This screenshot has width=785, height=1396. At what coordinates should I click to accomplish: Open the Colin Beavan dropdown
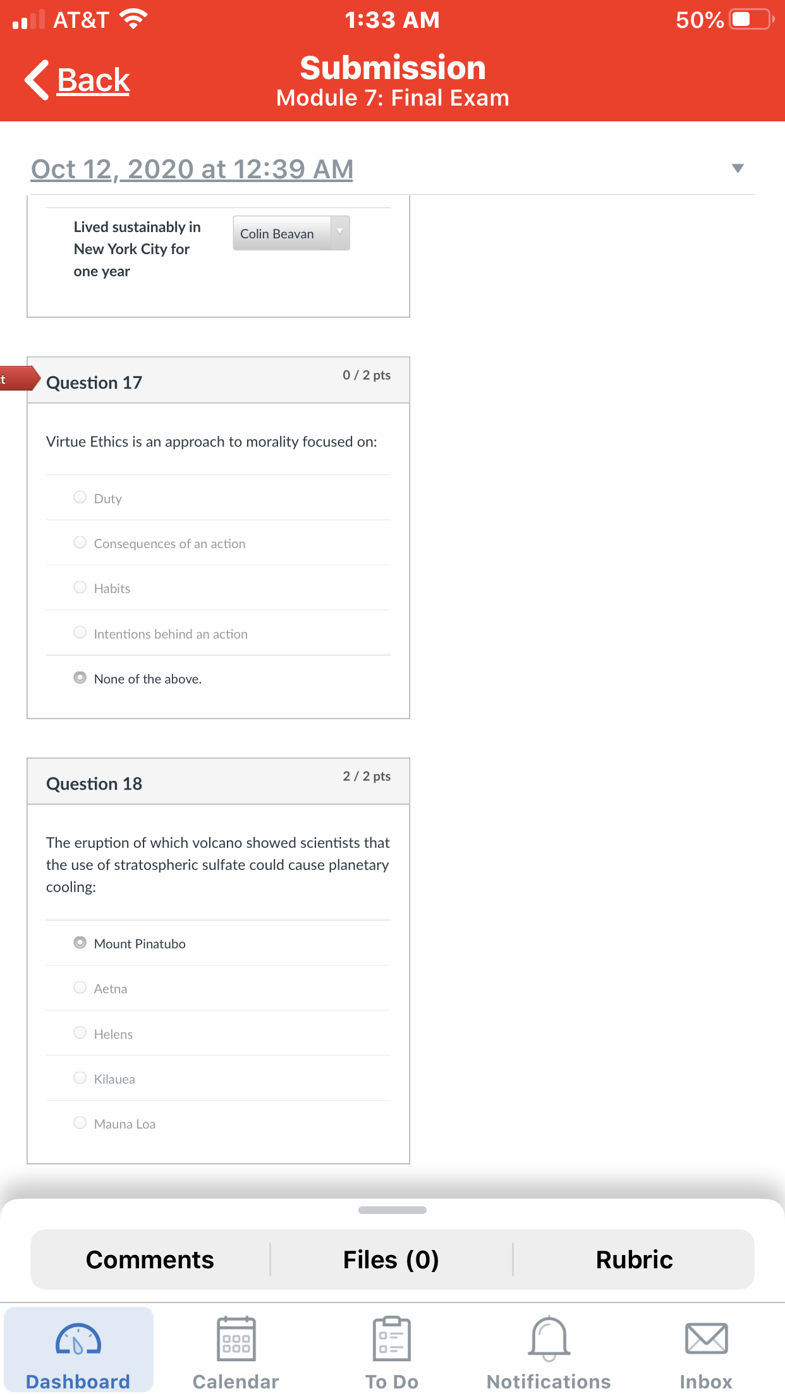(x=291, y=233)
